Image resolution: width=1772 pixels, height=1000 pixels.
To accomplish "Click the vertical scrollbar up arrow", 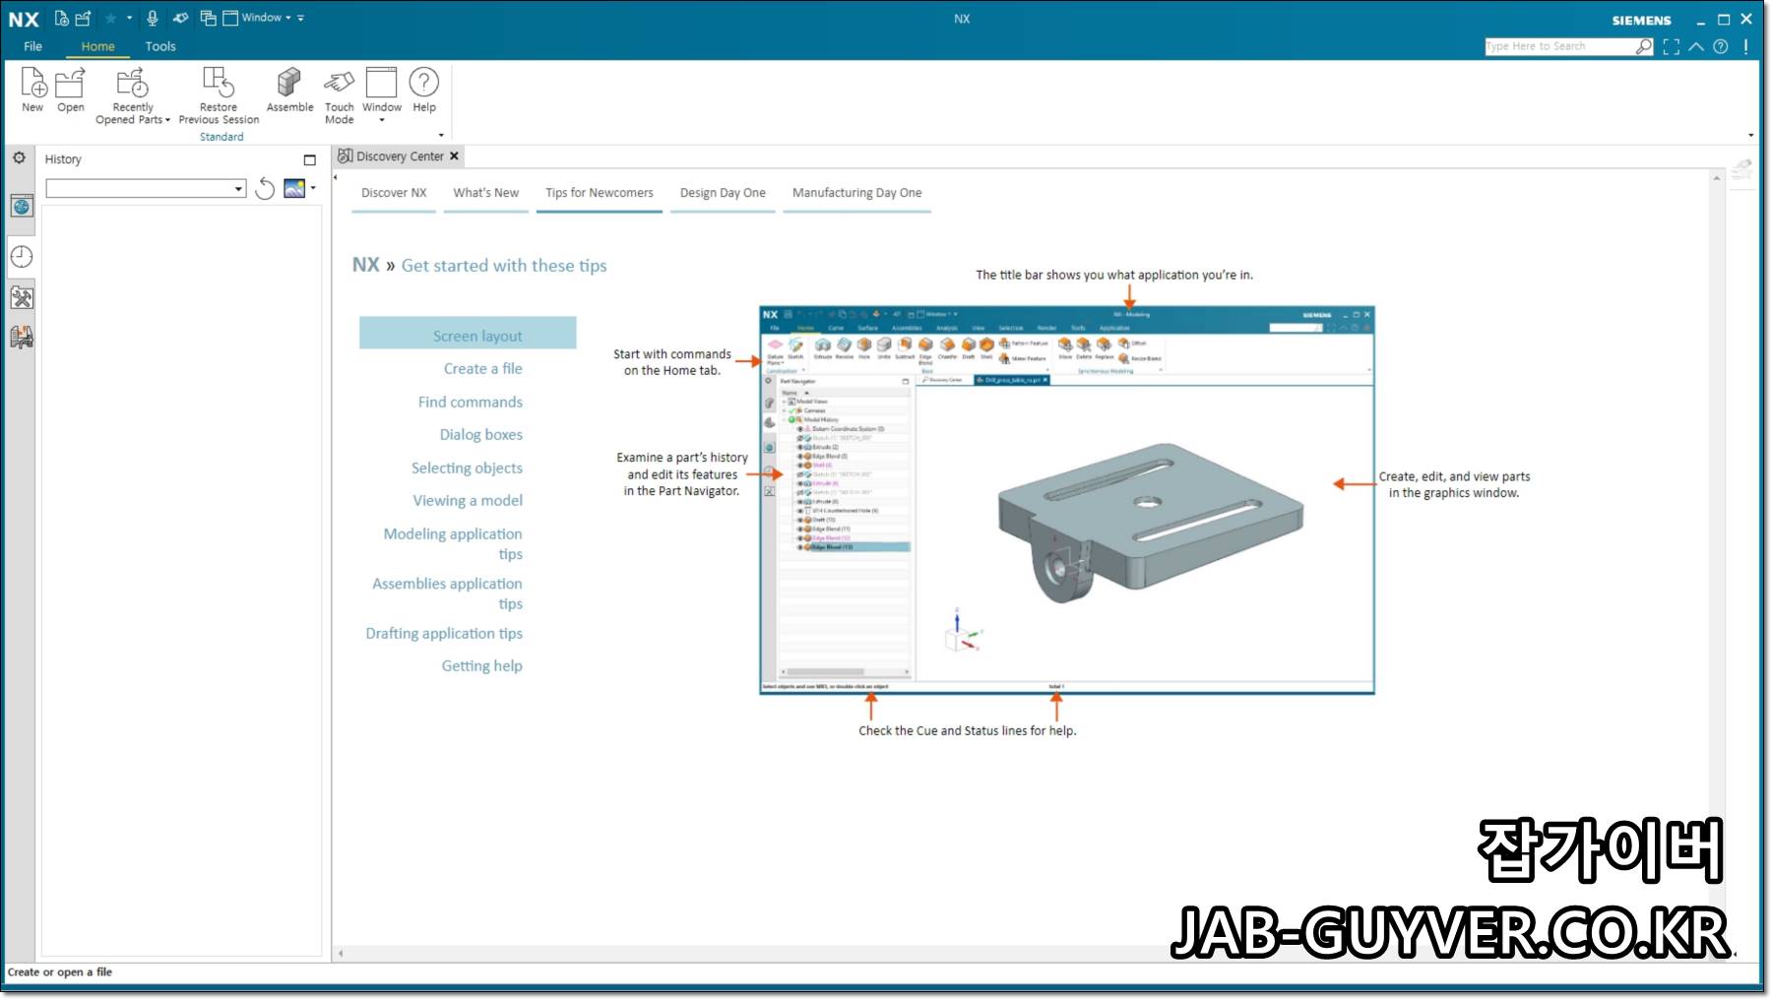I will [1717, 178].
